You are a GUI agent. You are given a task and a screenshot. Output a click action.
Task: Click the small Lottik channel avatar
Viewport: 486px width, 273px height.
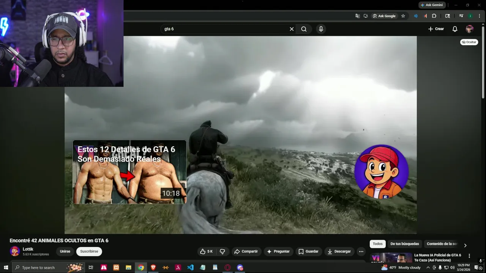tap(15, 251)
